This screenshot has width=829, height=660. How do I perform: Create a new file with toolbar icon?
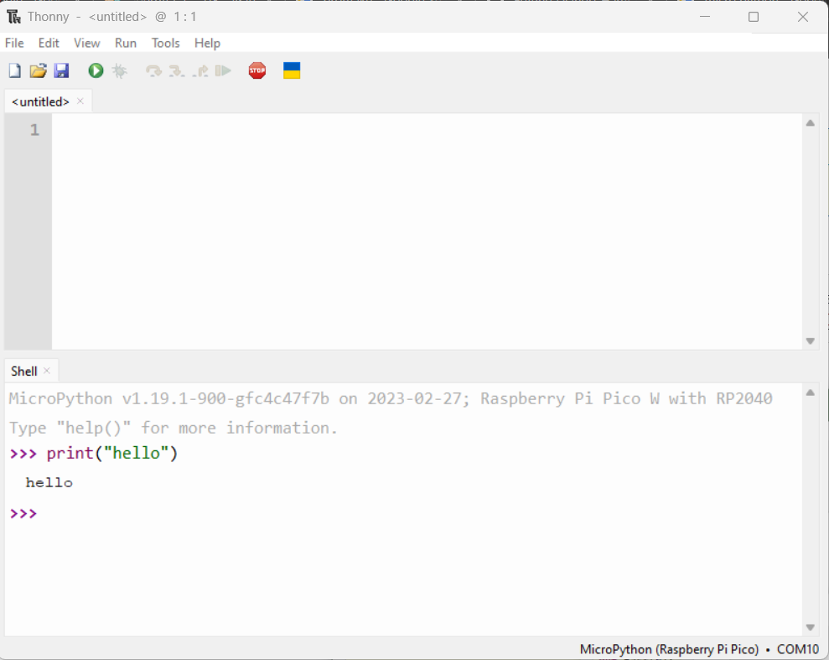coord(15,70)
